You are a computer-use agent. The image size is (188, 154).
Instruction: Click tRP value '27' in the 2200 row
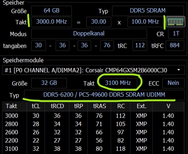78,140
